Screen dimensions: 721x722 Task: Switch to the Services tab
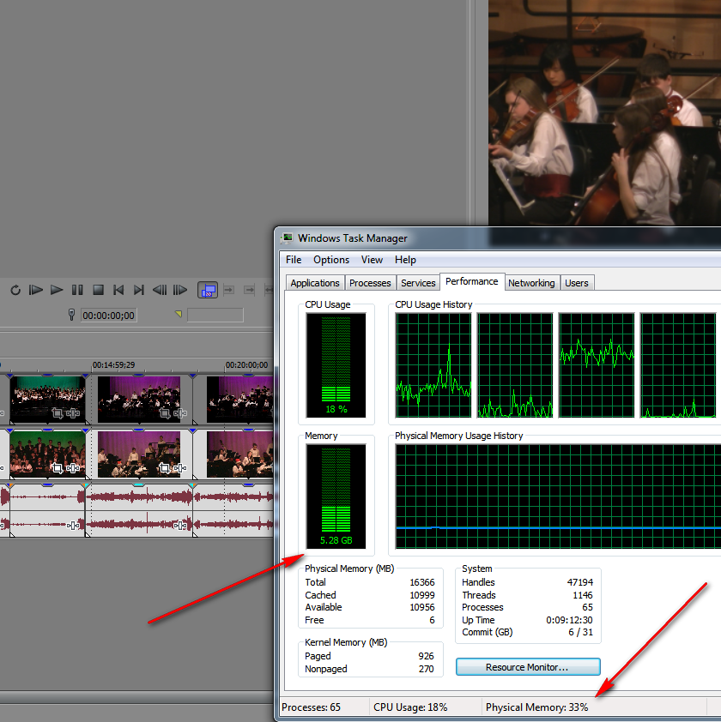[x=418, y=283]
